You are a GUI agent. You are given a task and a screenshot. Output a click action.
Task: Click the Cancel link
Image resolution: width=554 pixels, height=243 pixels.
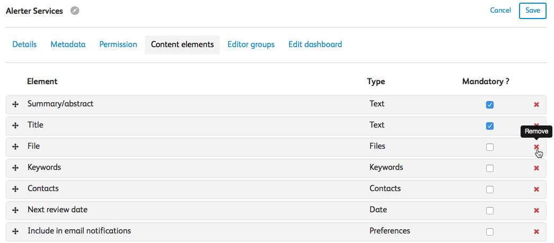click(x=500, y=11)
